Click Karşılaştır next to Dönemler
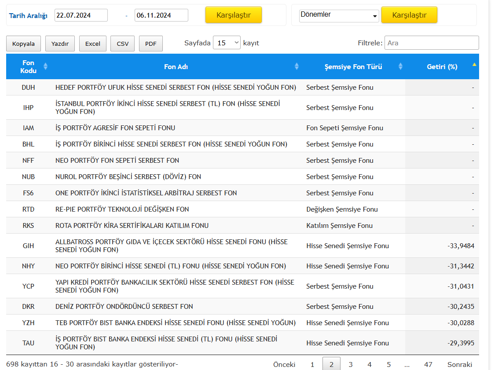The height and width of the screenshot is (370, 498). pos(409,15)
